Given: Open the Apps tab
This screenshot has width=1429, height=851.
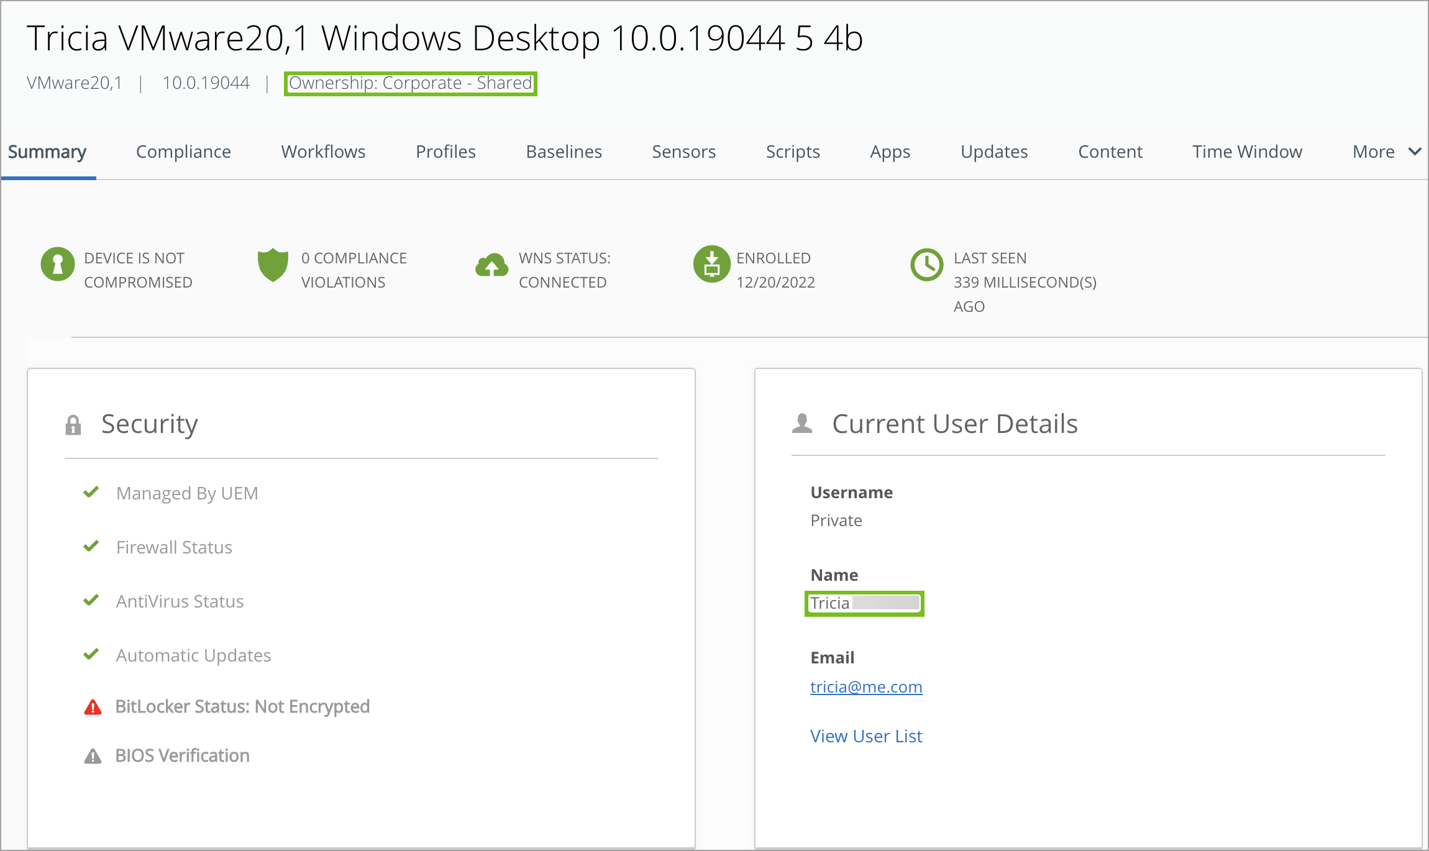Looking at the screenshot, I should [x=890, y=152].
